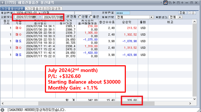Click the price cell 2338.4
This screenshot has width=201, height=112.
[x=71, y=46]
